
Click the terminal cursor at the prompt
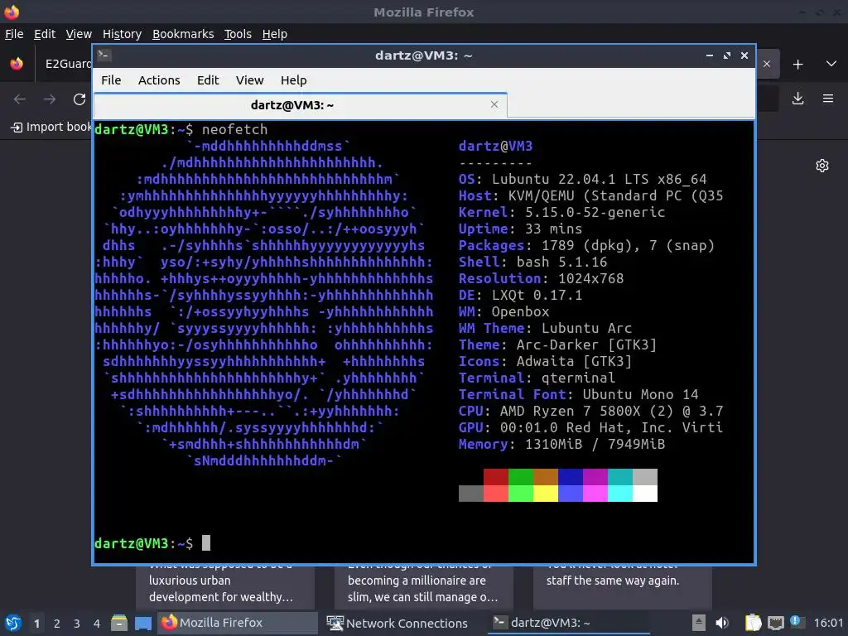[206, 543]
